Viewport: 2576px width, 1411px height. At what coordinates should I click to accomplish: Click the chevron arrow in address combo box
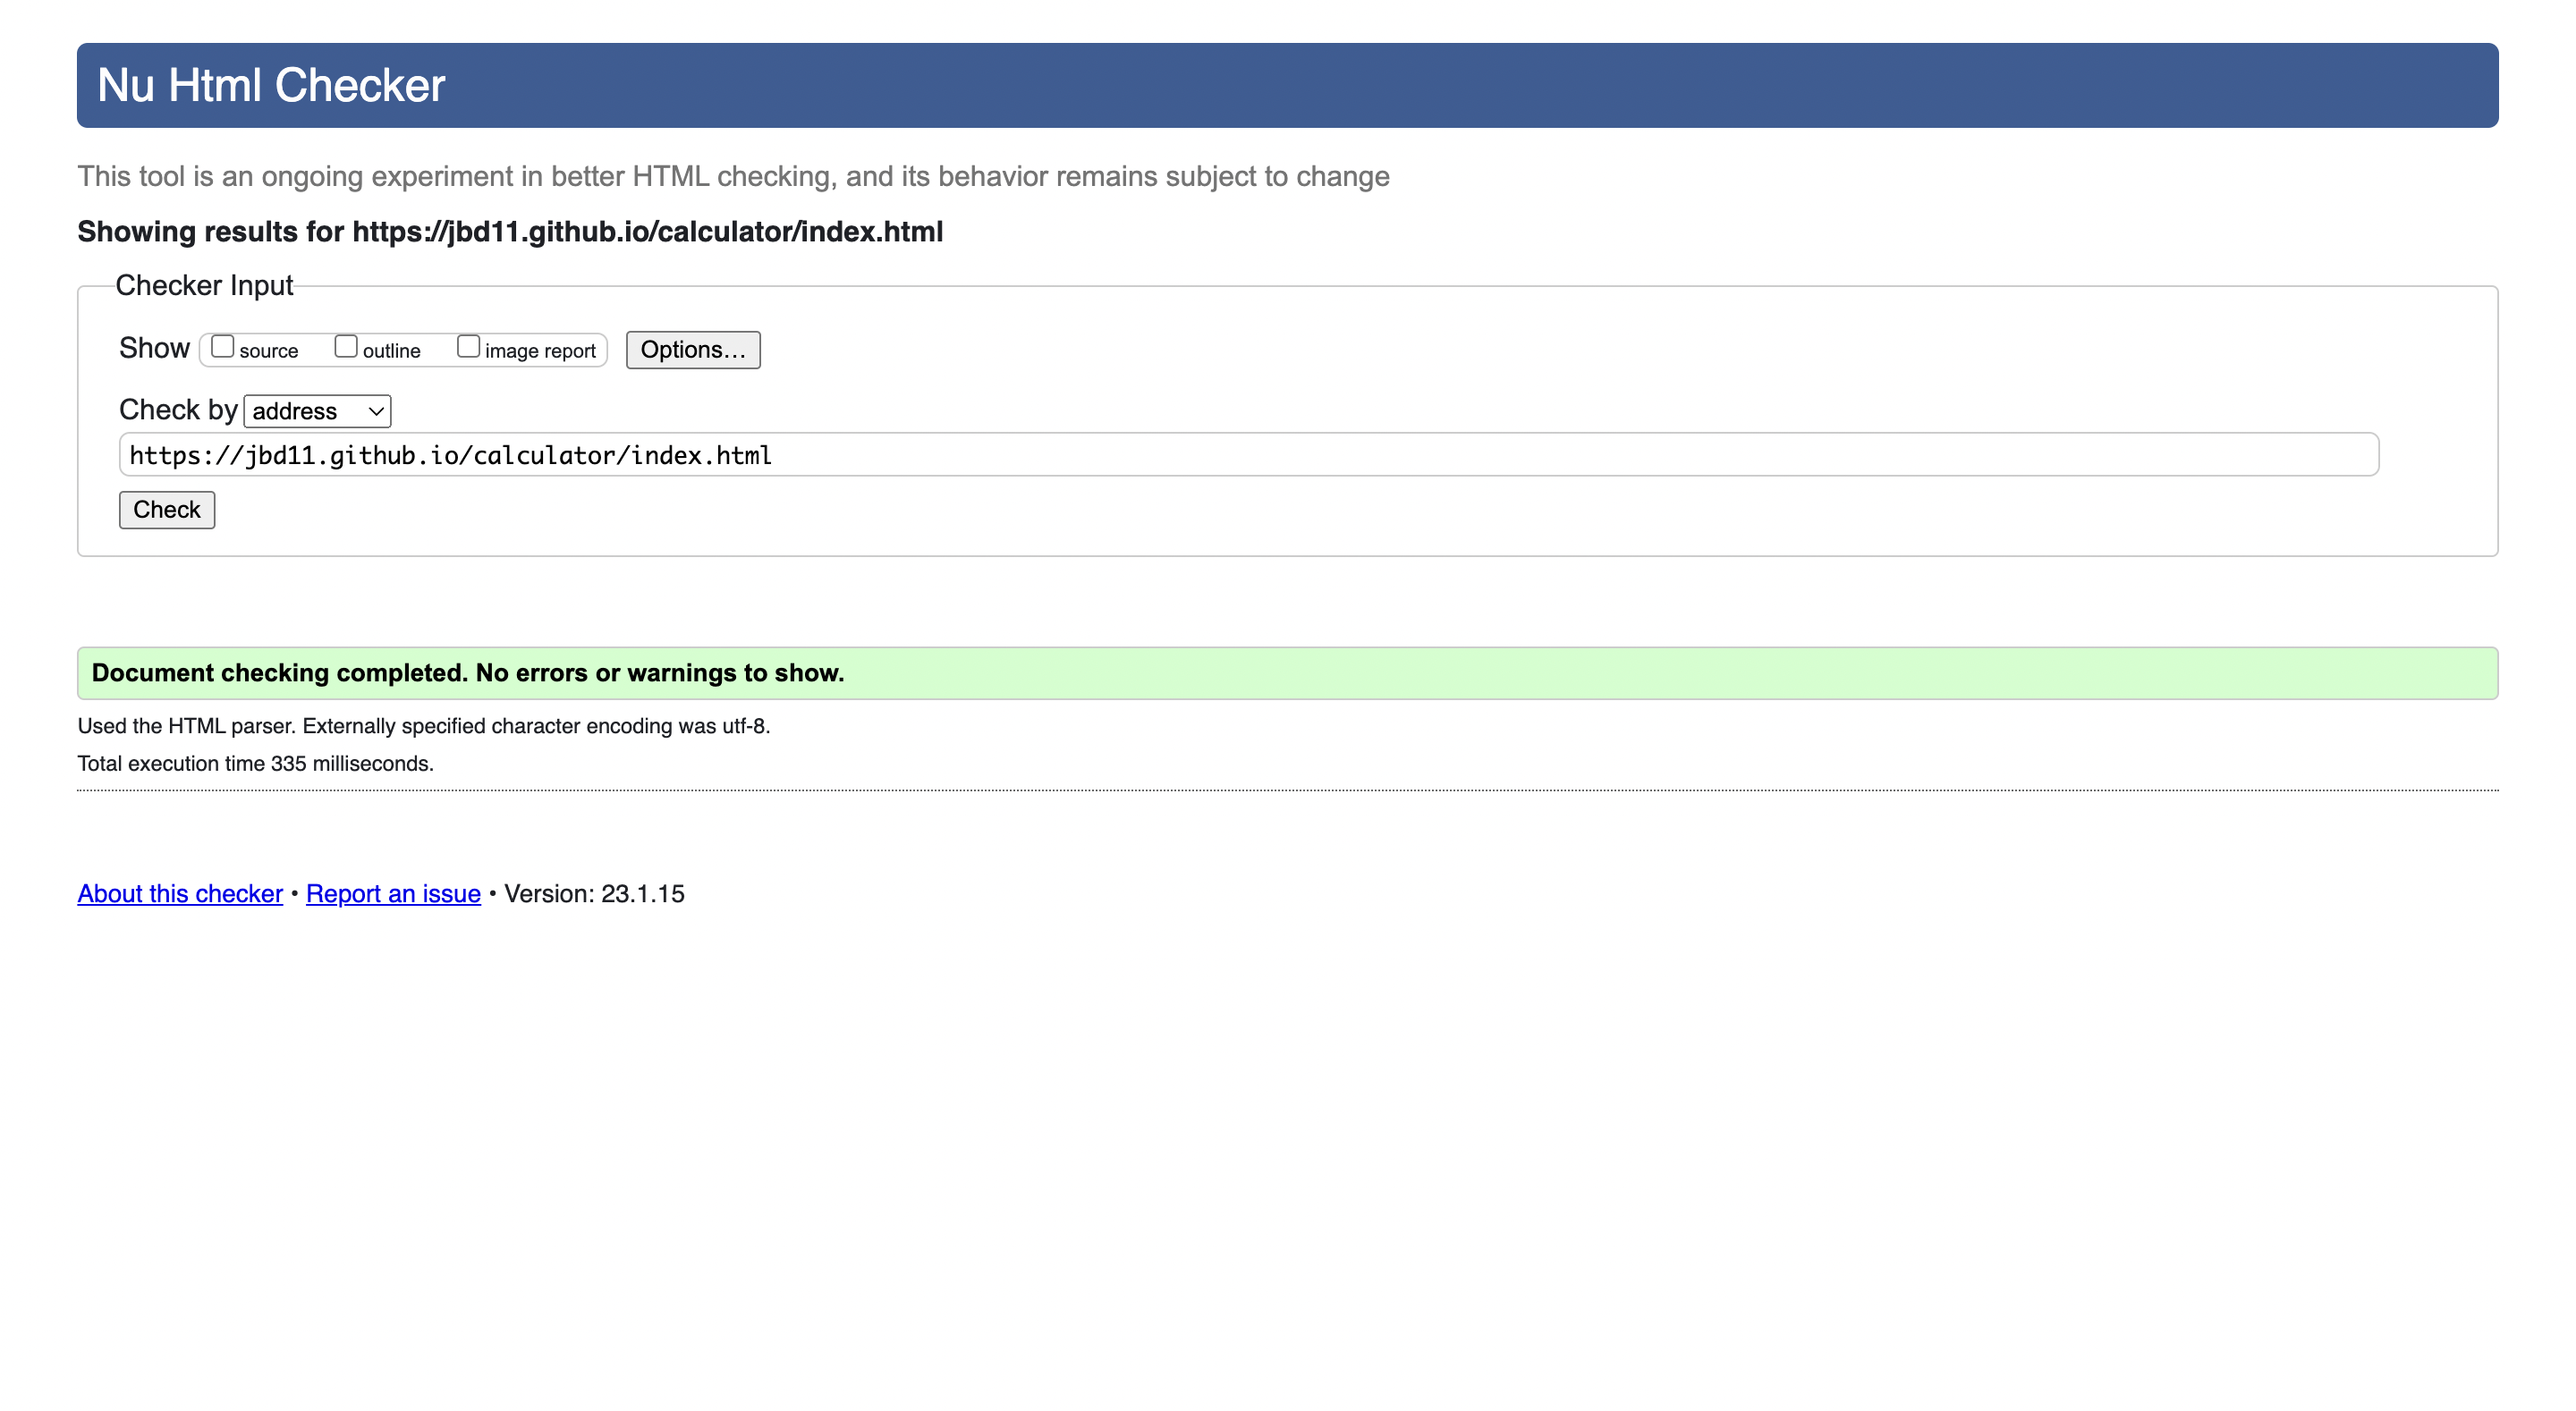click(x=376, y=411)
